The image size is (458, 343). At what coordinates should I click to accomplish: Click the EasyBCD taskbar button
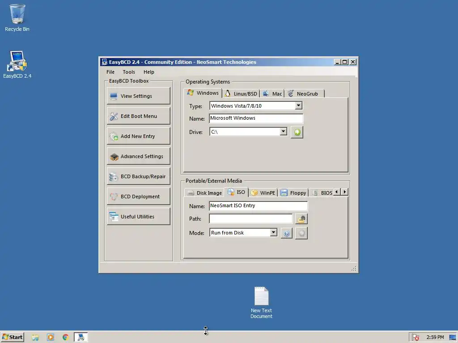point(81,337)
